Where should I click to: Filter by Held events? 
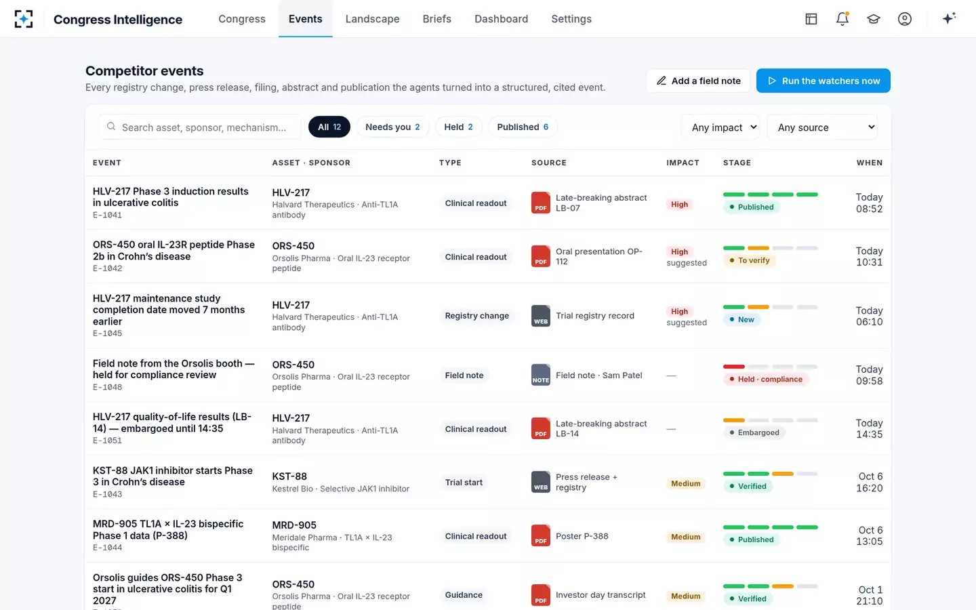click(458, 127)
